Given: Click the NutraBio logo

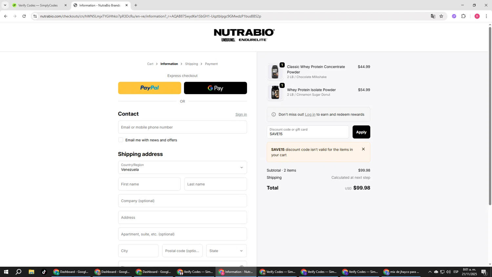Looking at the screenshot, I should 244,35.
